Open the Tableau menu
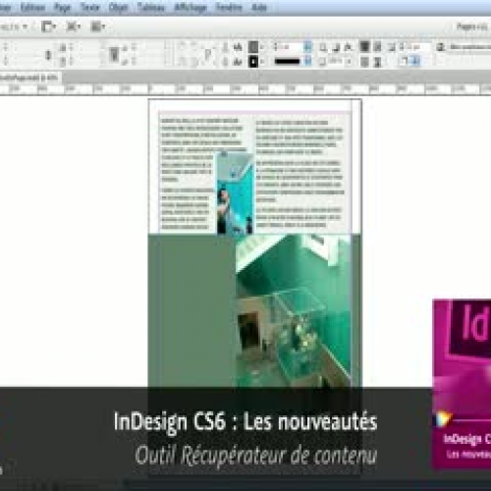Viewport: 491px width, 491px height. point(150,7)
